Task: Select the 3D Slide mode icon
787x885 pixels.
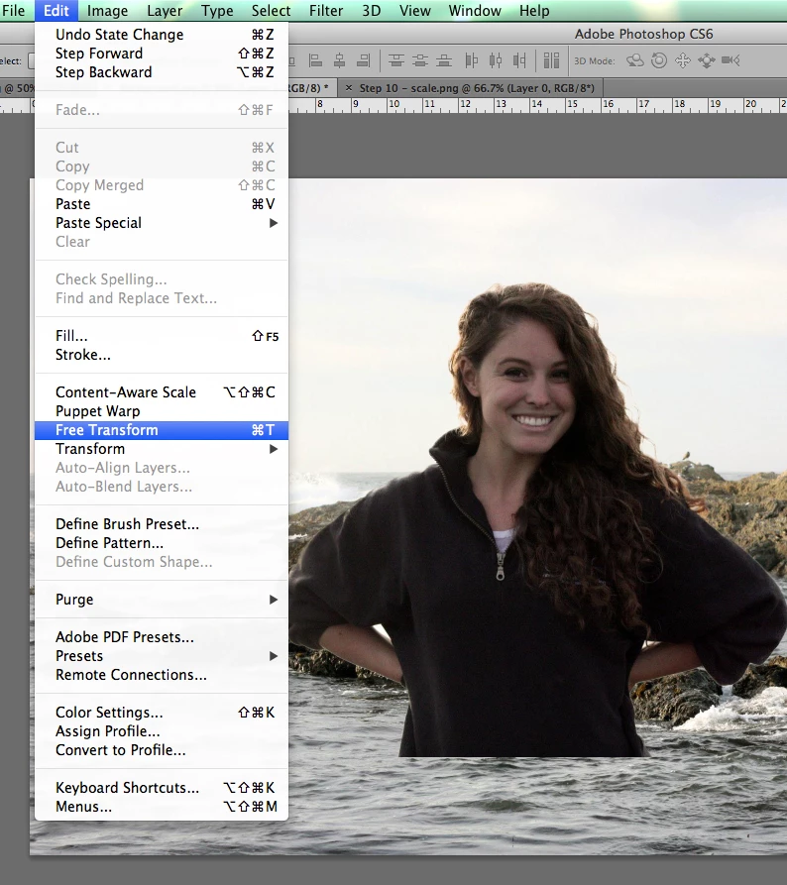Action: tap(707, 60)
